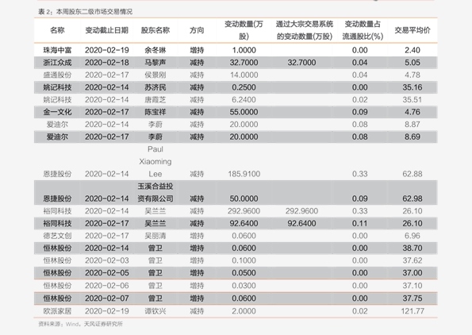The image size is (472, 335).
Task: Click the 金一文化 row name cell
Action: 57,112
